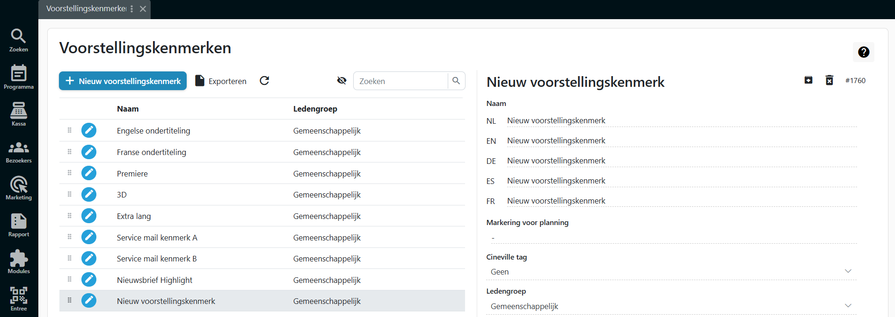Edit the Nieuw voorstellingskenmerk row
The width and height of the screenshot is (895, 317).
(x=89, y=301)
